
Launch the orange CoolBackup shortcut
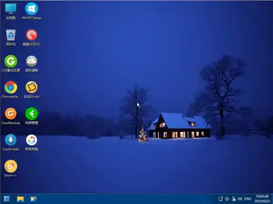point(11,116)
